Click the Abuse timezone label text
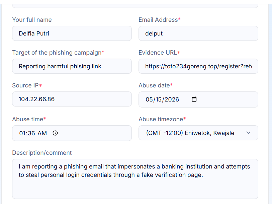Image resolution: width=272 pixels, height=204 pixels. coord(161,119)
